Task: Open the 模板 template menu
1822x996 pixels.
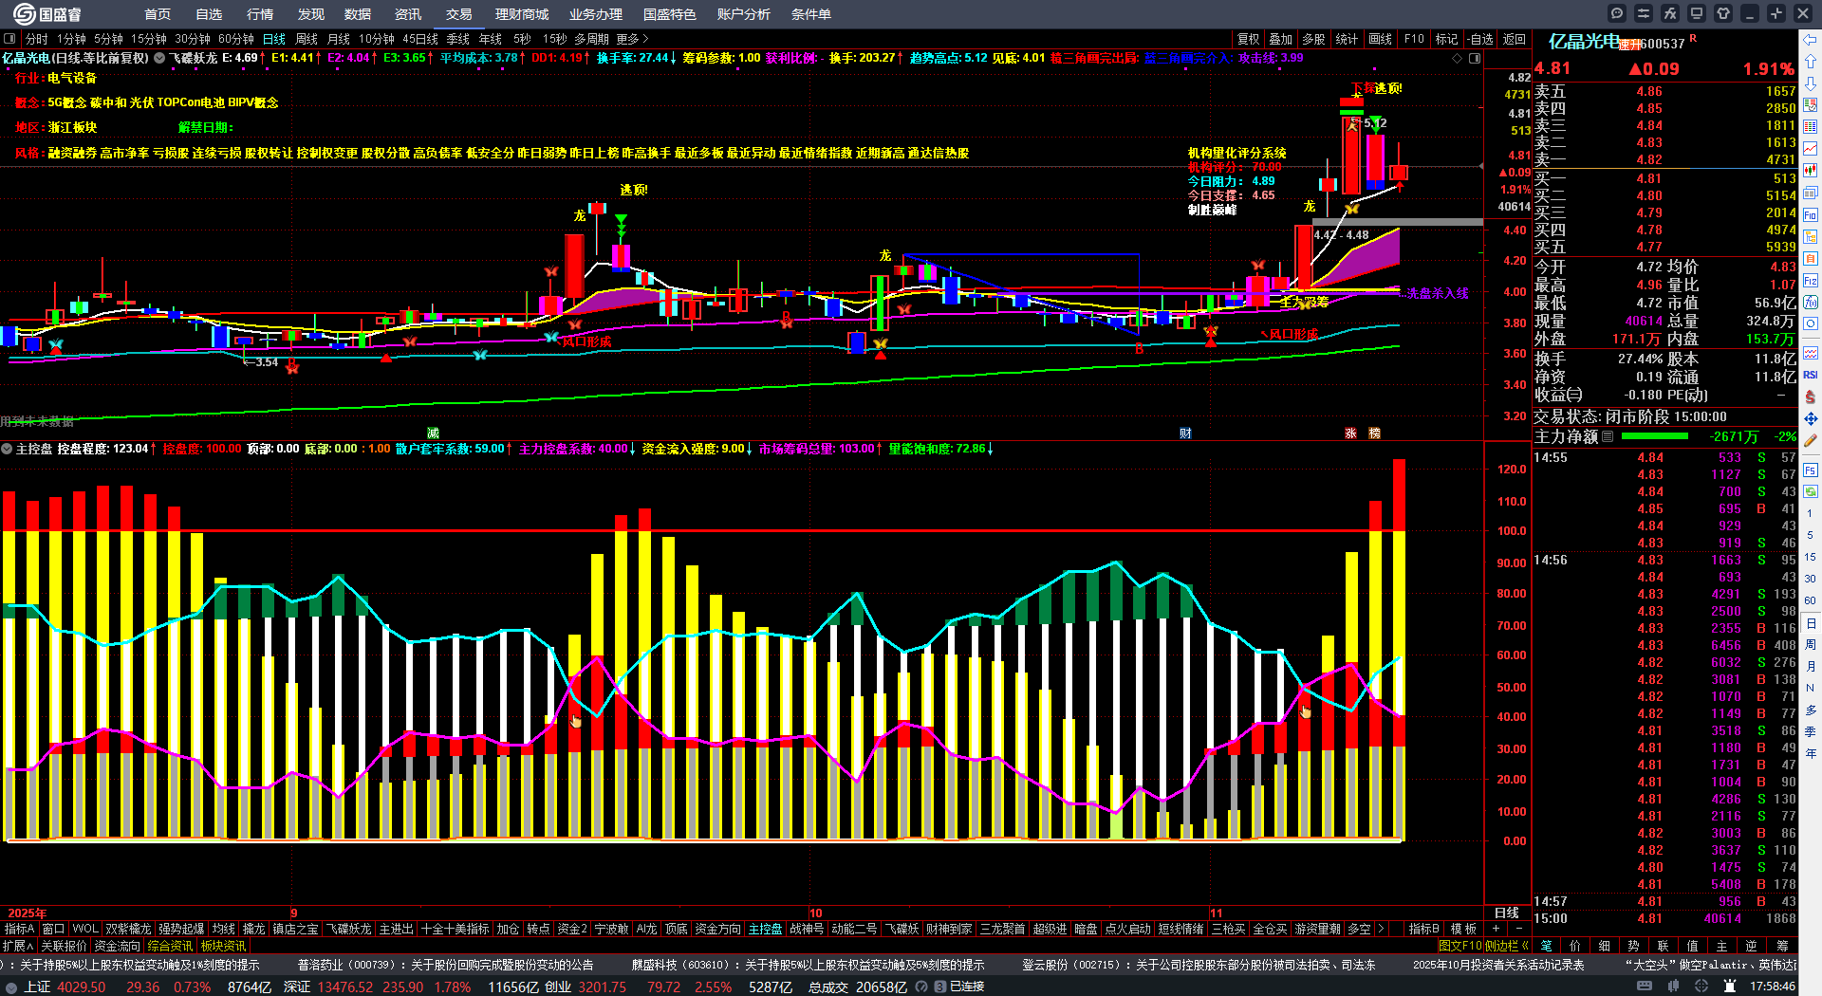Action: [x=1463, y=929]
